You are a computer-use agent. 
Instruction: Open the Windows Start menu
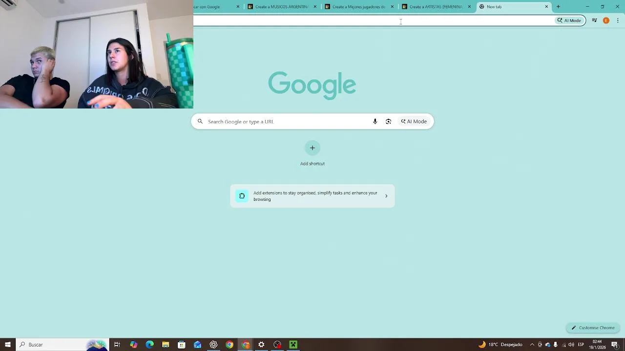pyautogui.click(x=7, y=345)
